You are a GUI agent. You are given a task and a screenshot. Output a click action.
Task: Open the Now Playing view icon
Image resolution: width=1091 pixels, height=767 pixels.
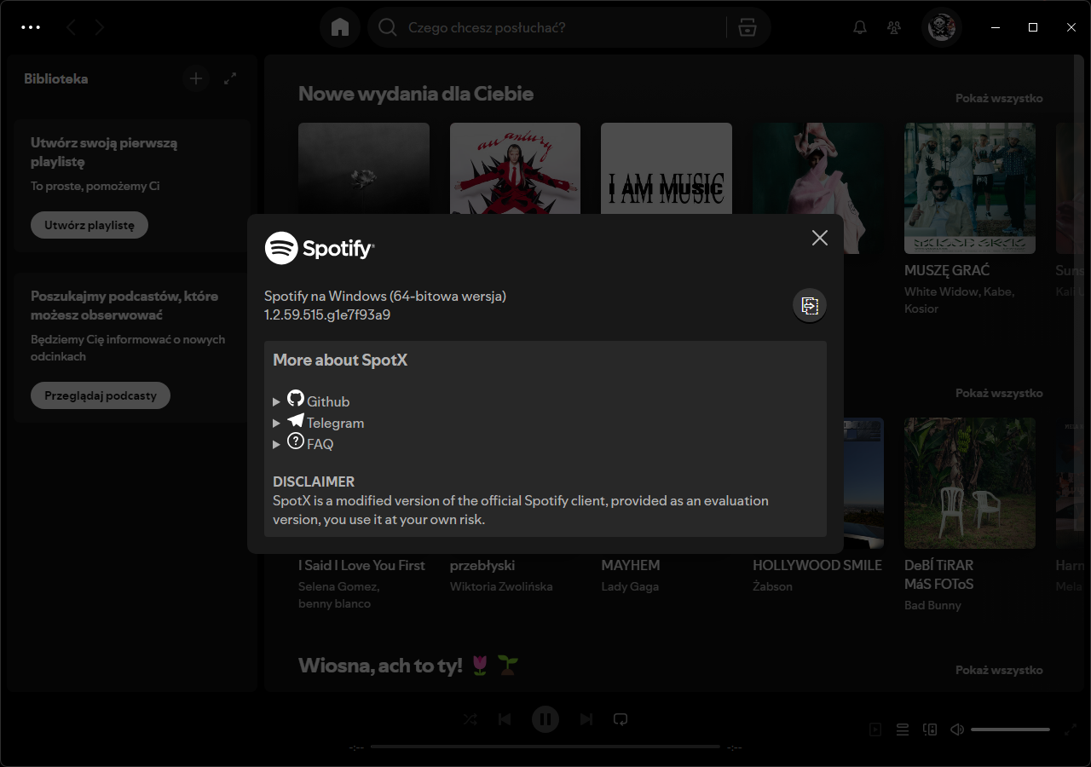[875, 730]
